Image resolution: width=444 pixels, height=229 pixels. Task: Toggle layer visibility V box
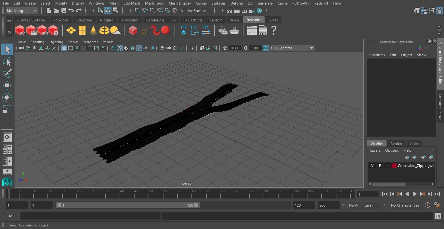(372, 166)
